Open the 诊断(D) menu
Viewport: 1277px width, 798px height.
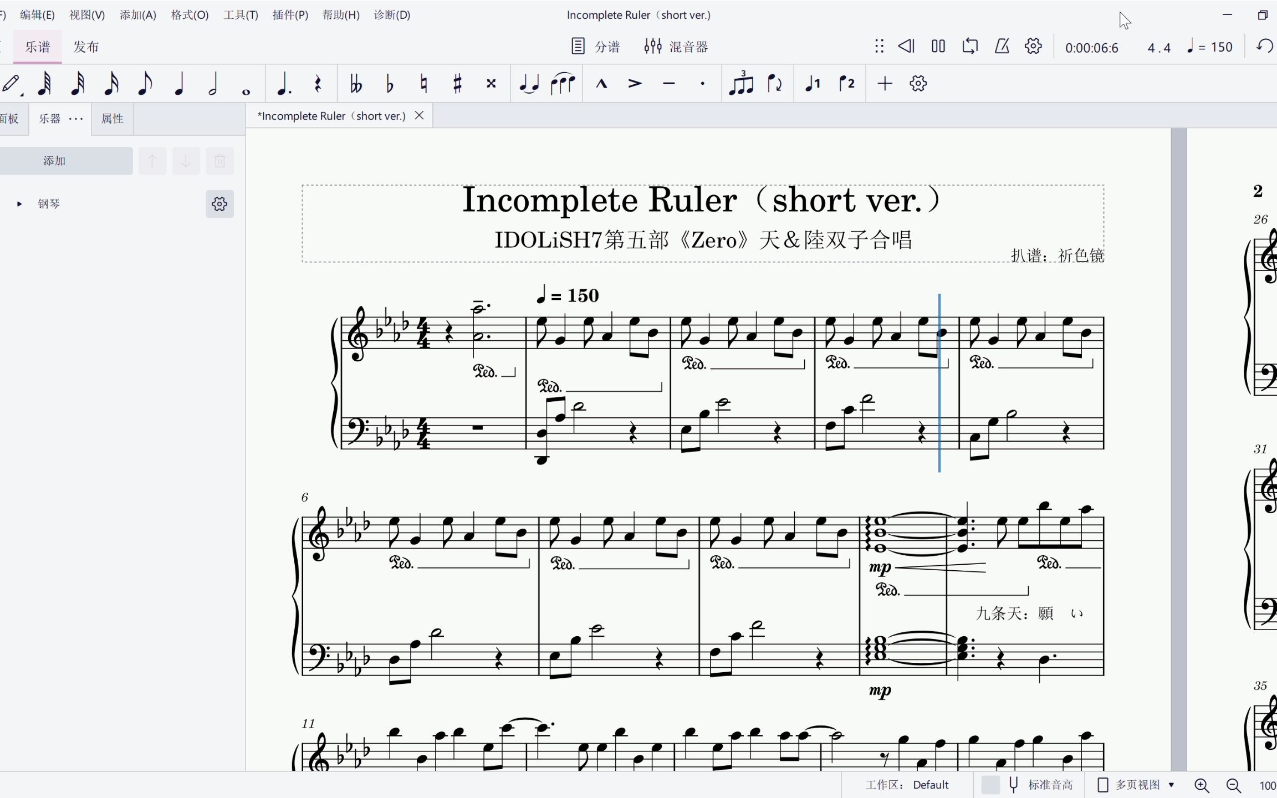(392, 15)
